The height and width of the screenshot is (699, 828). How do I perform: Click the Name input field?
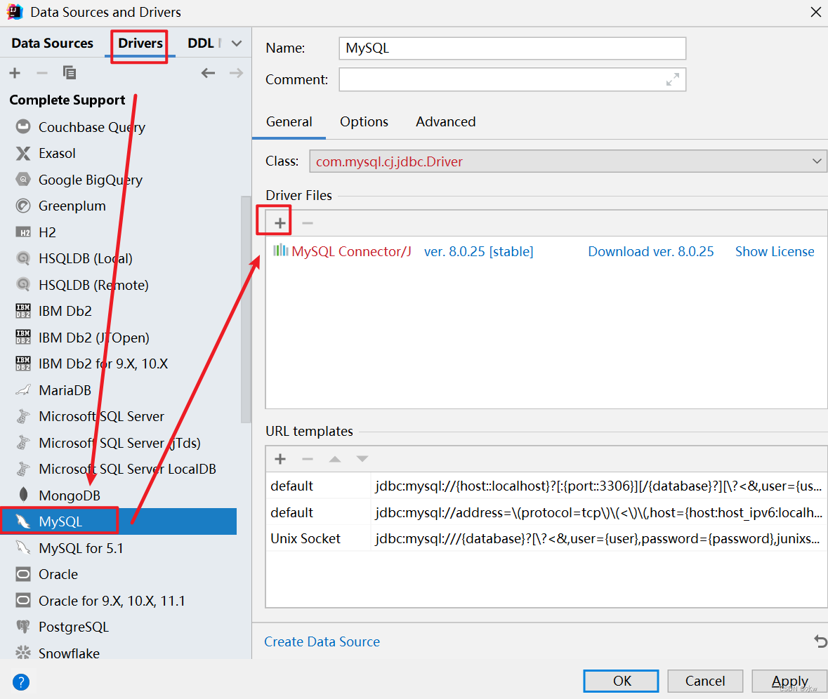(x=512, y=48)
